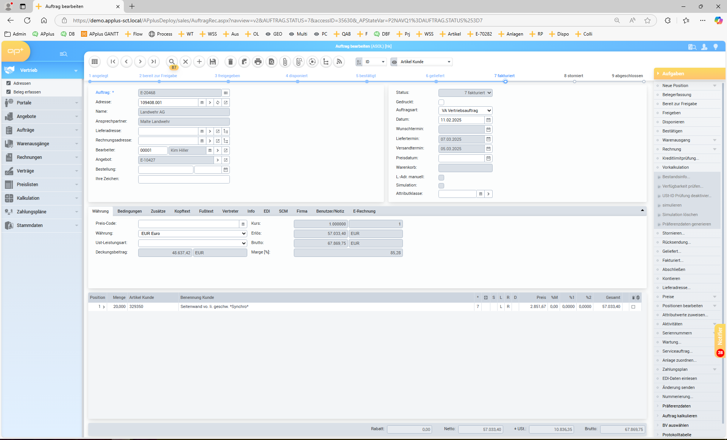Open the Währung EUR Euro dropdown
This screenshot has width=727, height=440.
pos(193,233)
